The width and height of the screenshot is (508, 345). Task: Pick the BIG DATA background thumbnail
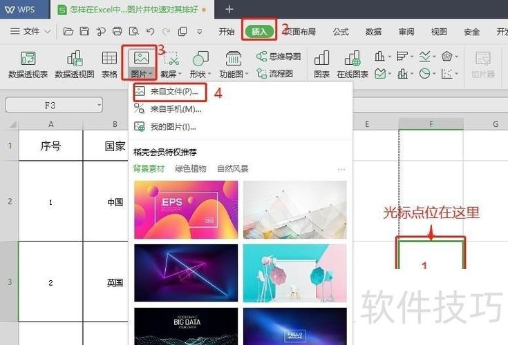pos(186,326)
